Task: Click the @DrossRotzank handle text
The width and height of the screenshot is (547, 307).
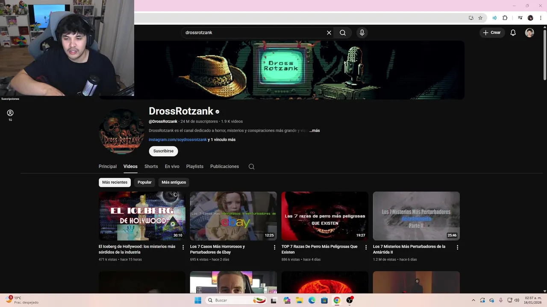Action: click(163, 122)
